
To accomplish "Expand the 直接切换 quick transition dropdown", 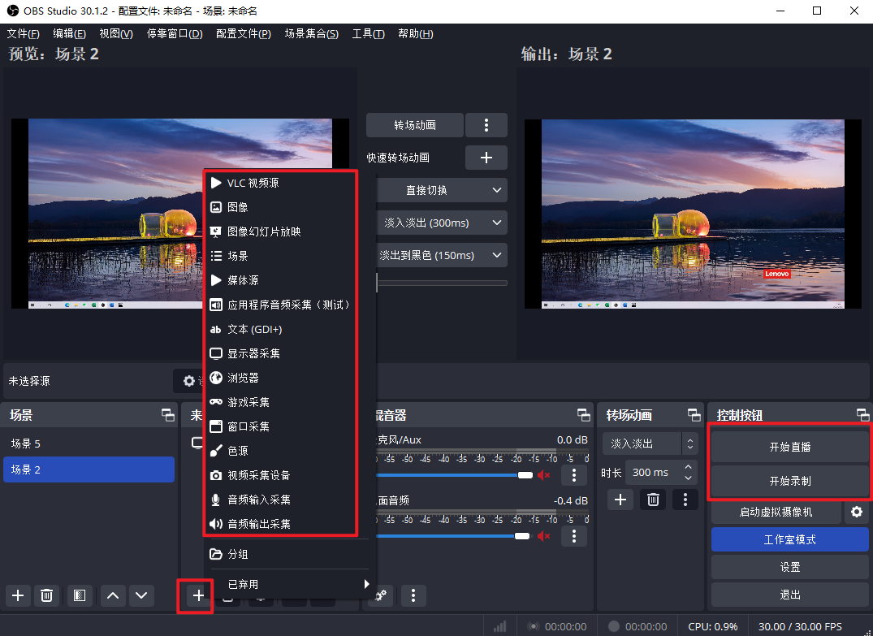I will click(441, 190).
